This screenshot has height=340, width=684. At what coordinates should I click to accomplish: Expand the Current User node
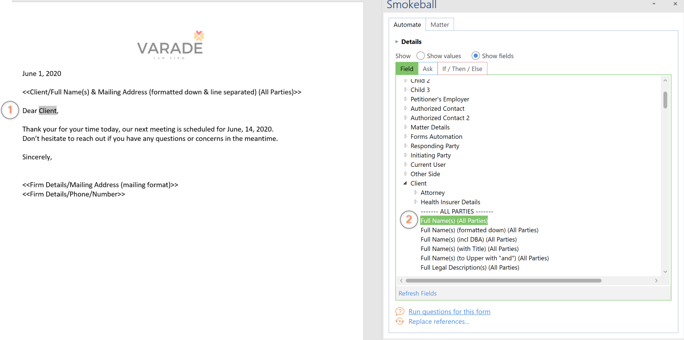click(x=406, y=165)
